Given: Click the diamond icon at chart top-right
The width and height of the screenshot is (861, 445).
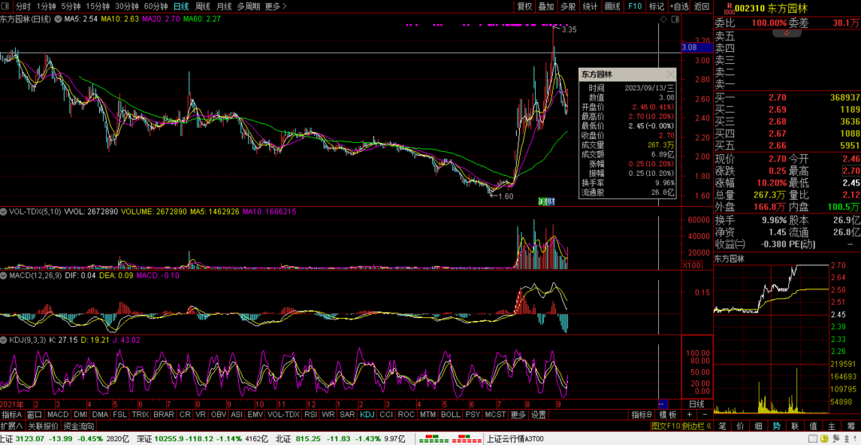Looking at the screenshot, I should click(663, 19).
